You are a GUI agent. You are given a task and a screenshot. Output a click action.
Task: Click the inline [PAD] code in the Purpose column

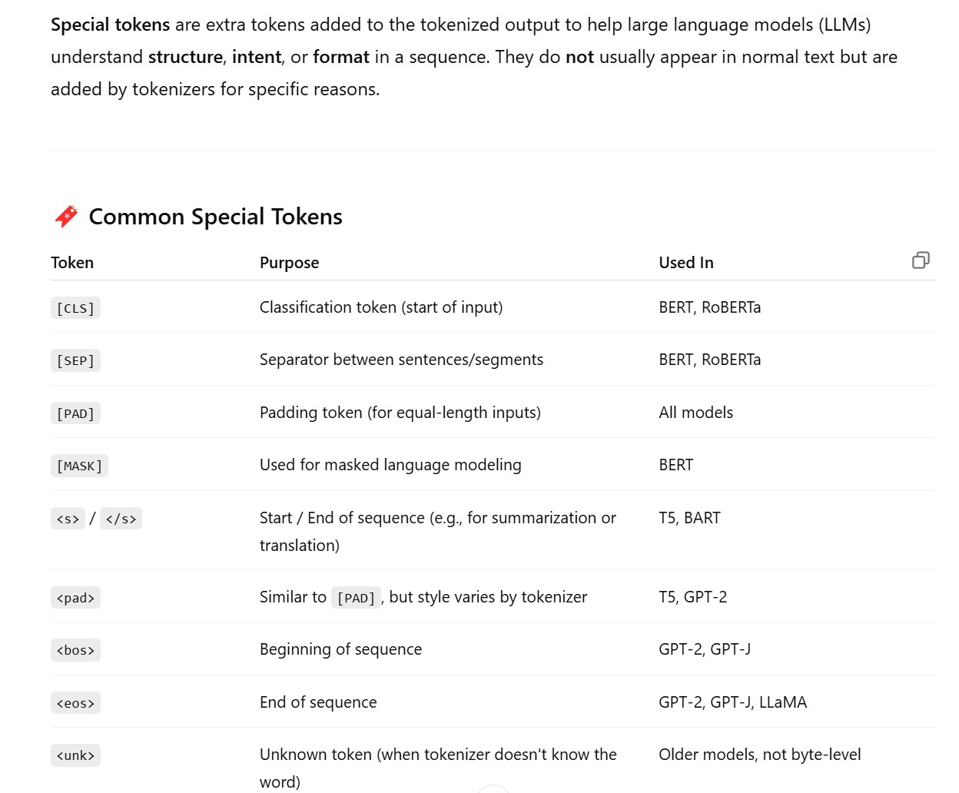356,598
